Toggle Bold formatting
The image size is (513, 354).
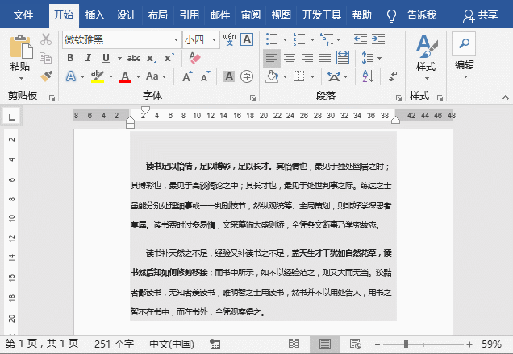pyautogui.click(x=70, y=58)
